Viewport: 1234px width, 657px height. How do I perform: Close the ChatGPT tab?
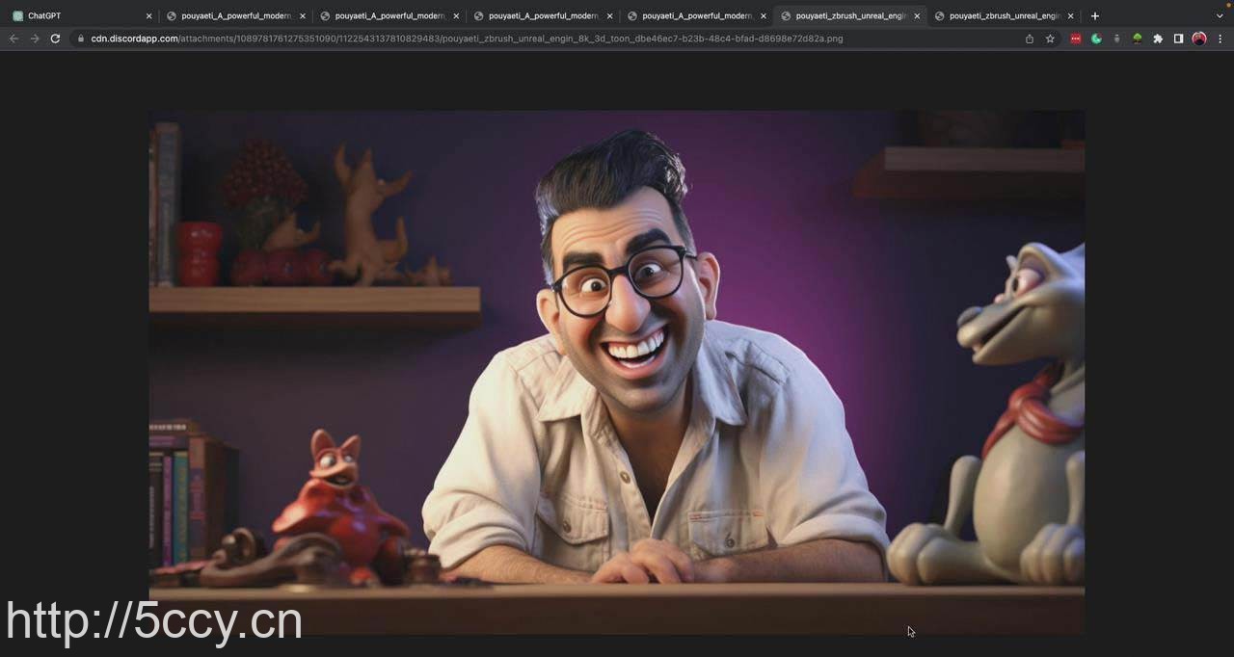148,15
